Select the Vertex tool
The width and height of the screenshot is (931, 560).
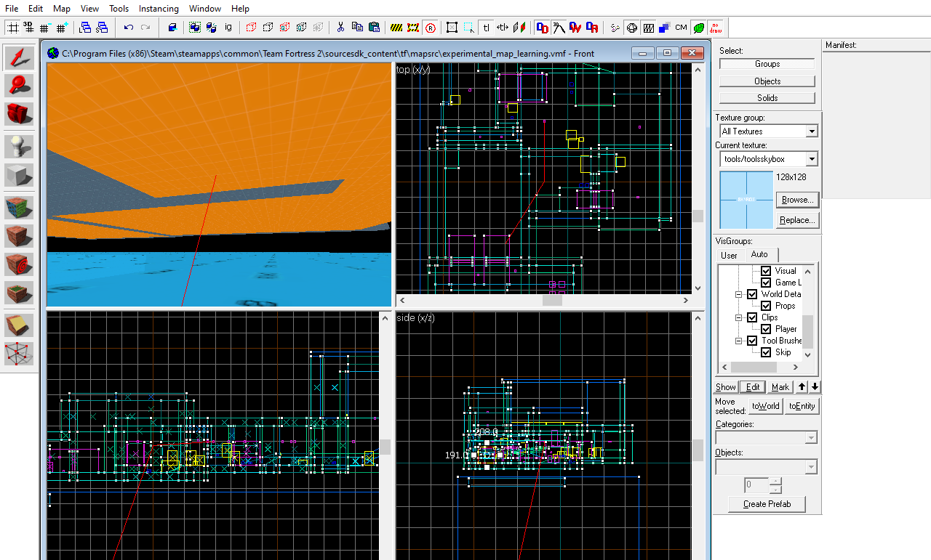click(x=19, y=354)
